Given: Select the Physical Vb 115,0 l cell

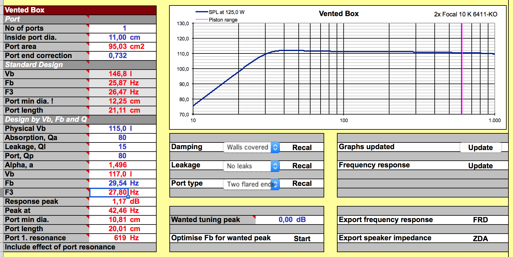Looking at the screenshot, I should point(123,128).
